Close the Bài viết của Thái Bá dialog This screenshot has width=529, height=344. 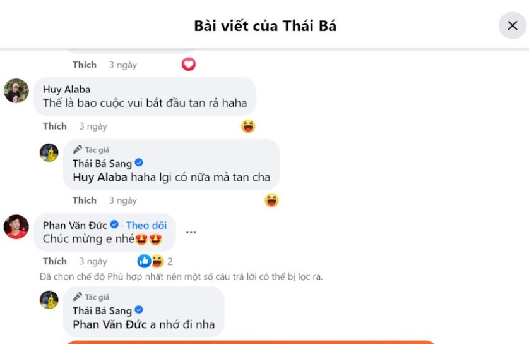point(512,25)
